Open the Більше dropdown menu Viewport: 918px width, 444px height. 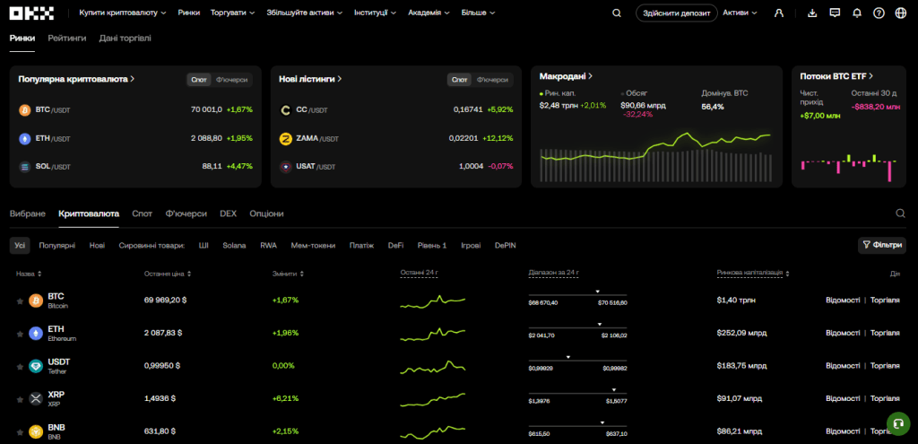point(478,13)
